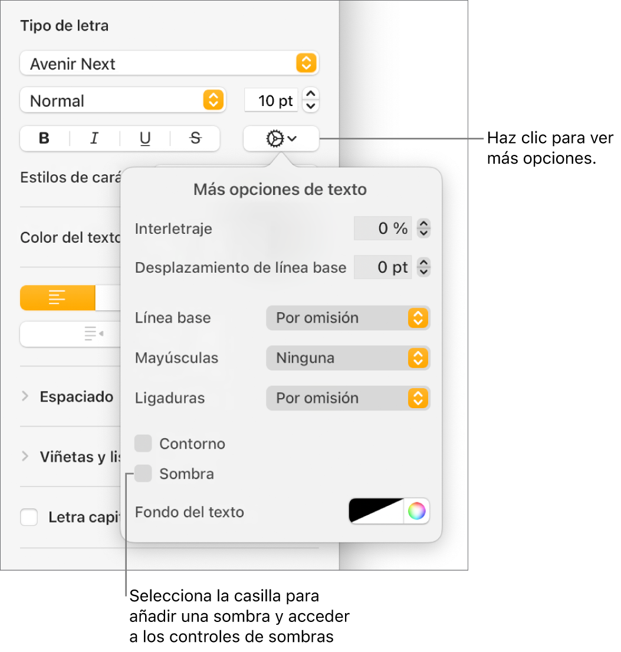
Task: Toggle strikethrough formatting button
Action: tap(195, 138)
